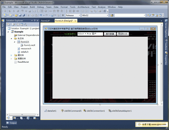The width and height of the screenshot is (169, 130).
Task: Select the gray data grid on the form
Action: (x=100, y=68)
